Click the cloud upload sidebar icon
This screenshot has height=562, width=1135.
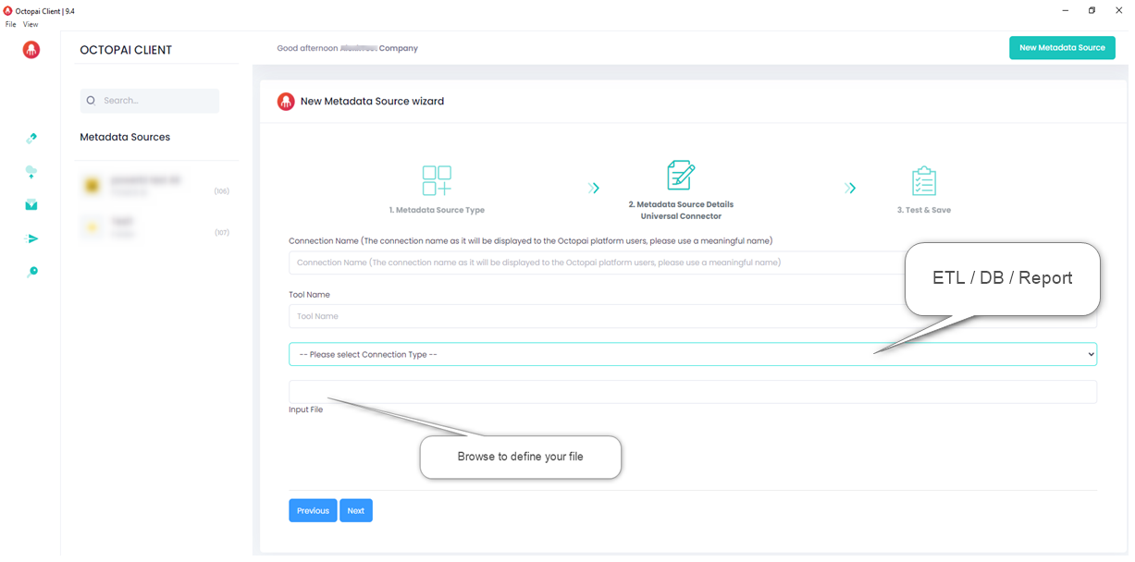click(31, 172)
